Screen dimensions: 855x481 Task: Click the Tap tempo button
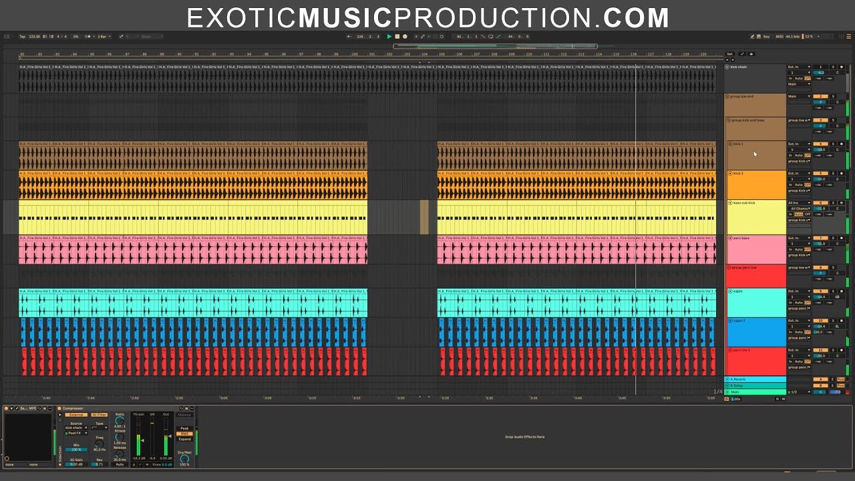point(22,36)
